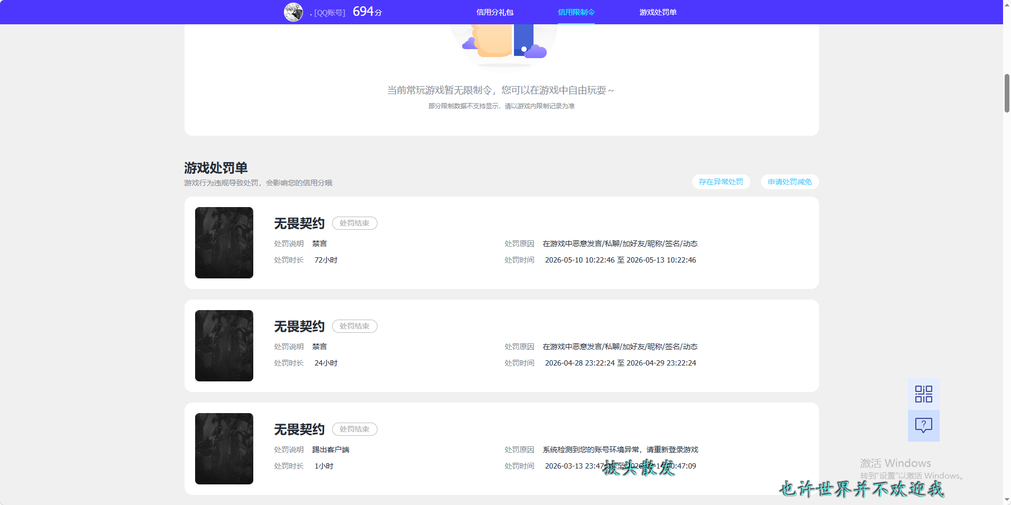The image size is (1011, 505).
Task: Click the 72小时 penalty duration
Action: [326, 260]
